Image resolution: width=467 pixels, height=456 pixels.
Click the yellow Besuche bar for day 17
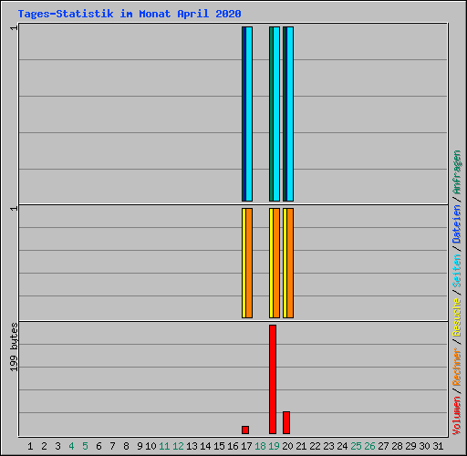coord(244,263)
